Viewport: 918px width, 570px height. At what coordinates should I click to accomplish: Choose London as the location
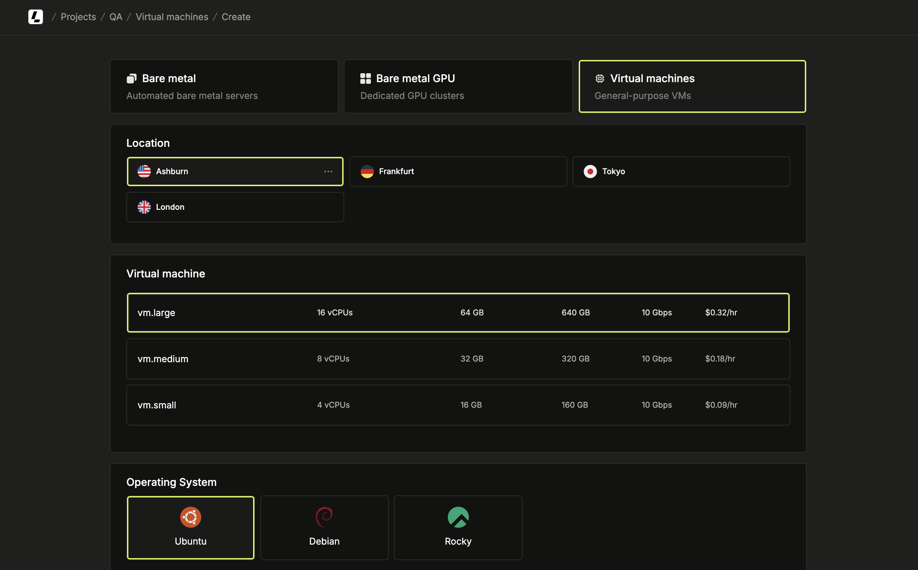click(235, 207)
